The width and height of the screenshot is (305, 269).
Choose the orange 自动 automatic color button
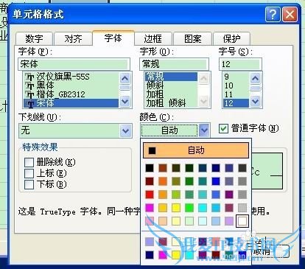coord(196,150)
